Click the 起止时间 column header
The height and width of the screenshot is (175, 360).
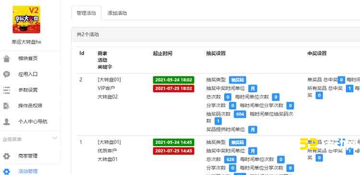tap(163, 53)
